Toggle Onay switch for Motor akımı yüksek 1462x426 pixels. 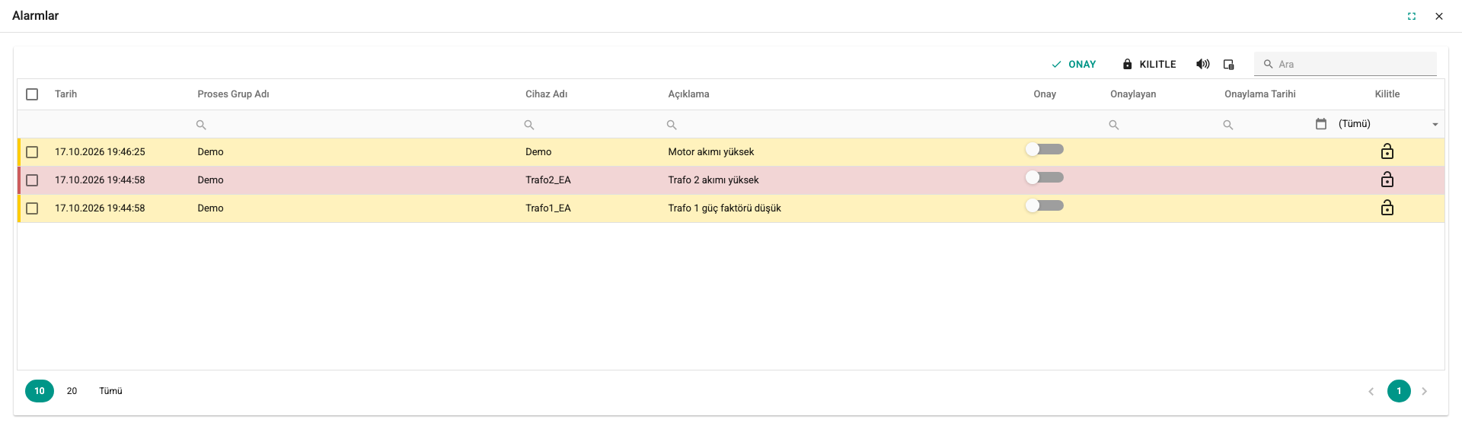[1044, 149]
